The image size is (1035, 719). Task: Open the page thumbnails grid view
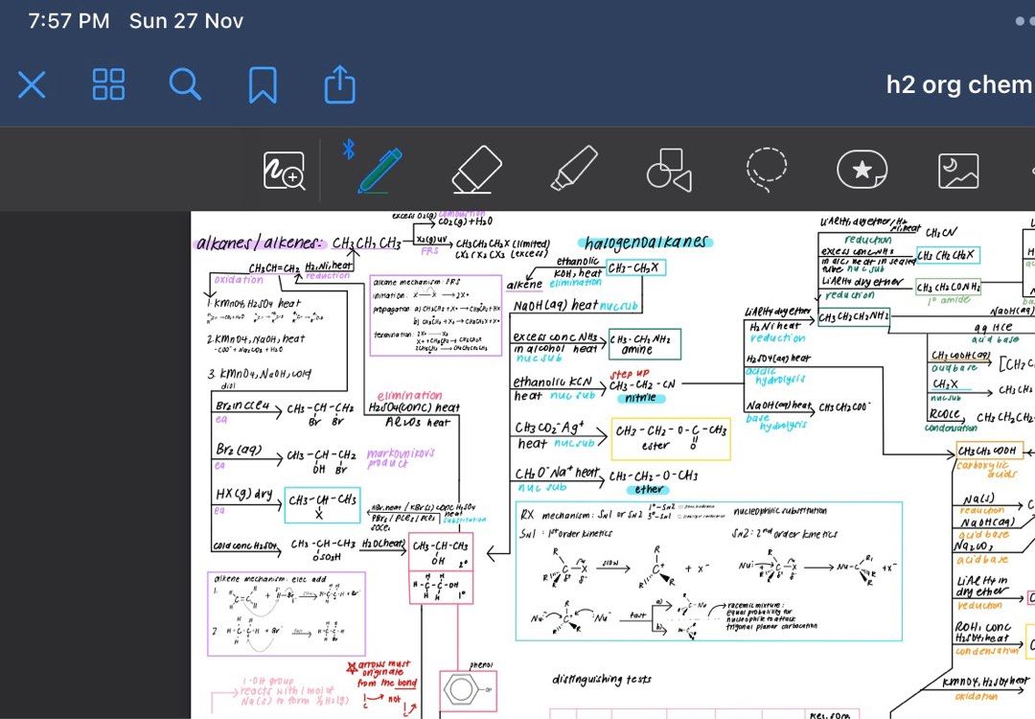108,84
